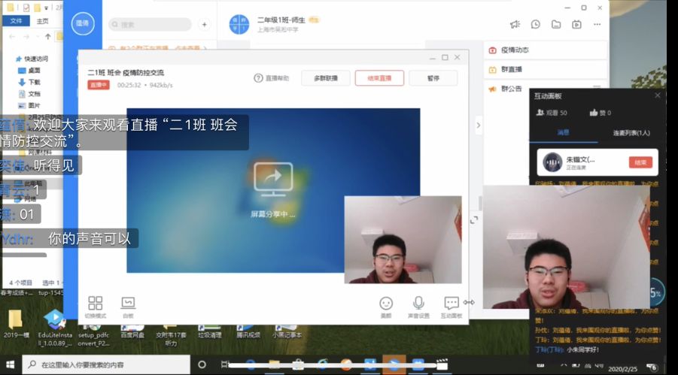Click the group live video icon
Viewport: 678px width, 375px height.
576,24
